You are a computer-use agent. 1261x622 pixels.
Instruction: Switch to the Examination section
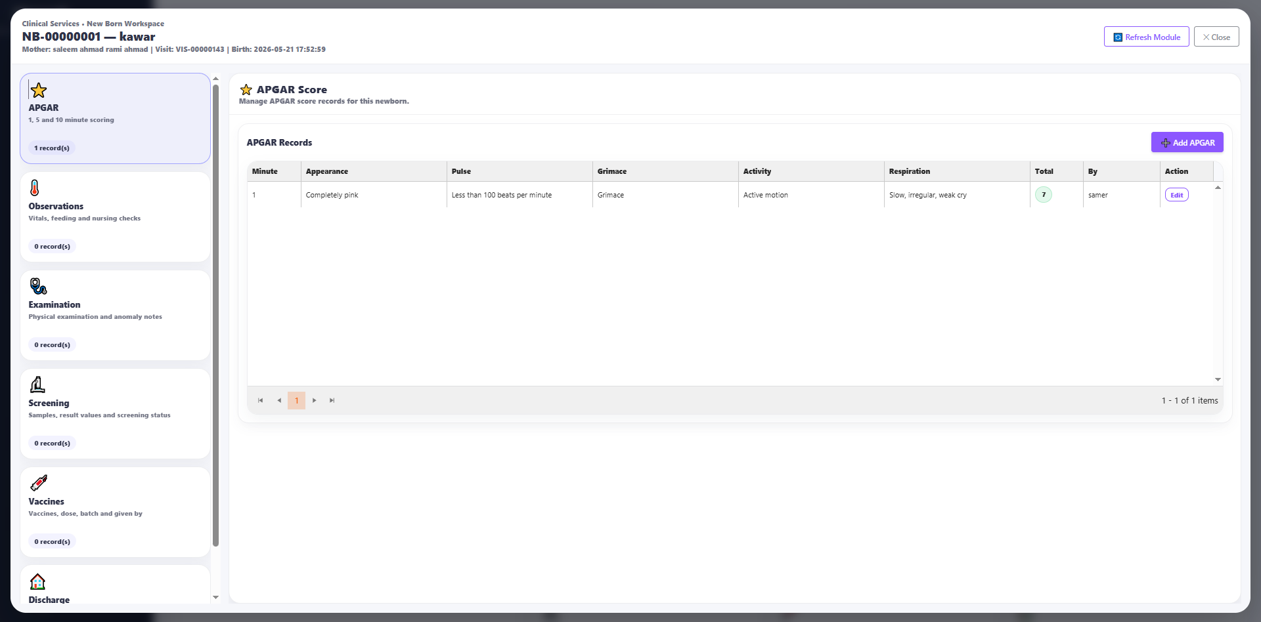click(x=115, y=315)
